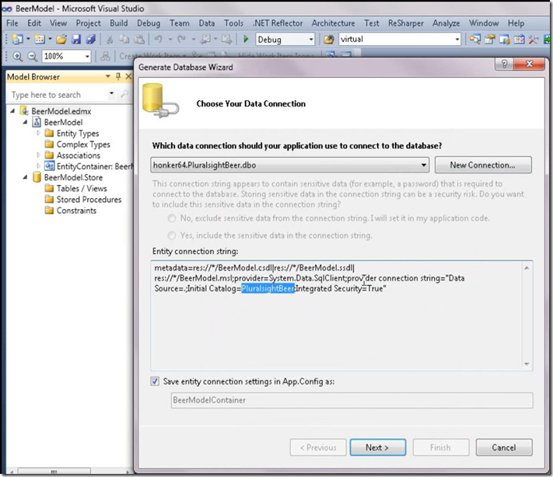Image resolution: width=553 pixels, height=477 pixels.
Task: Open the Model Browser window options arrow
Action: click(x=108, y=76)
